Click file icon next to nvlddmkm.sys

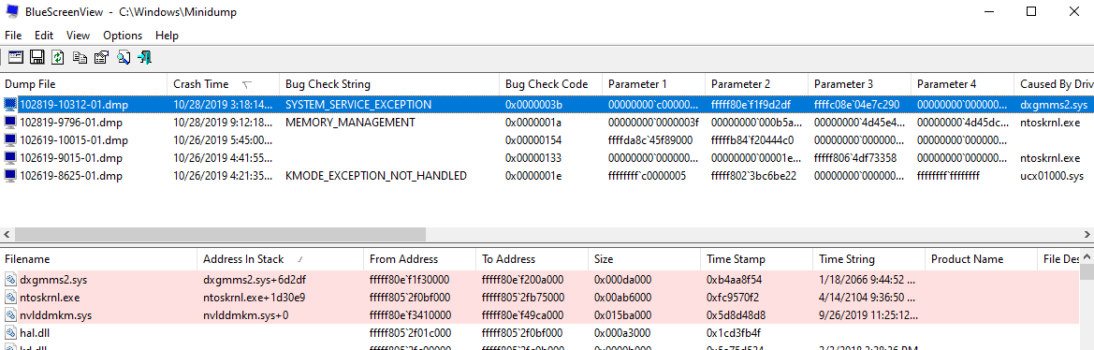point(10,315)
